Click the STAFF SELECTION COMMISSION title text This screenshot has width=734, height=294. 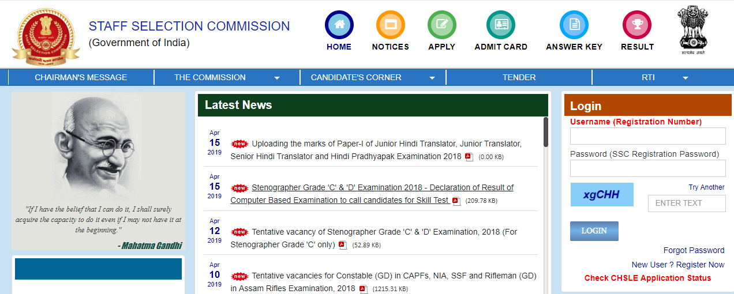[x=189, y=26]
